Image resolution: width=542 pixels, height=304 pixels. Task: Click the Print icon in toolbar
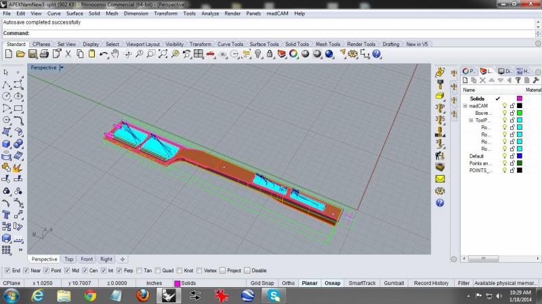[44, 54]
